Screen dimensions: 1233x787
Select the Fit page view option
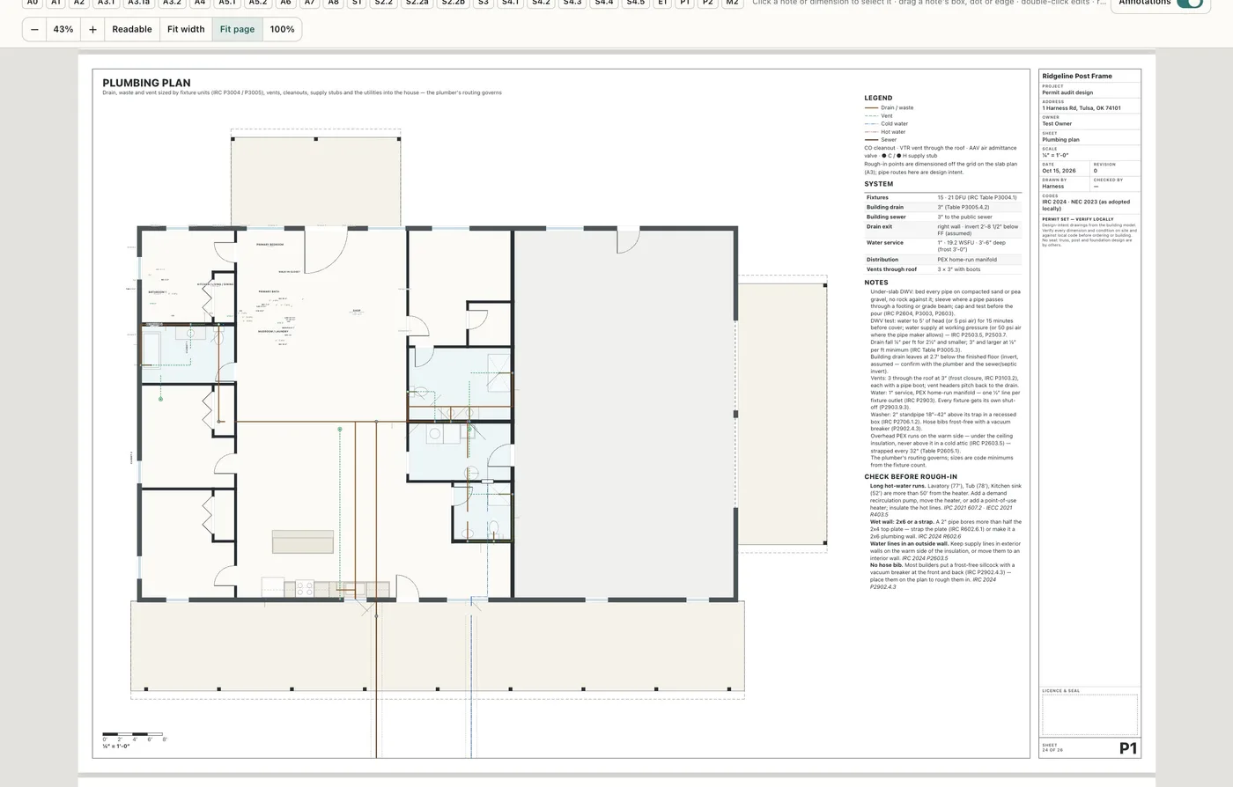pos(237,29)
